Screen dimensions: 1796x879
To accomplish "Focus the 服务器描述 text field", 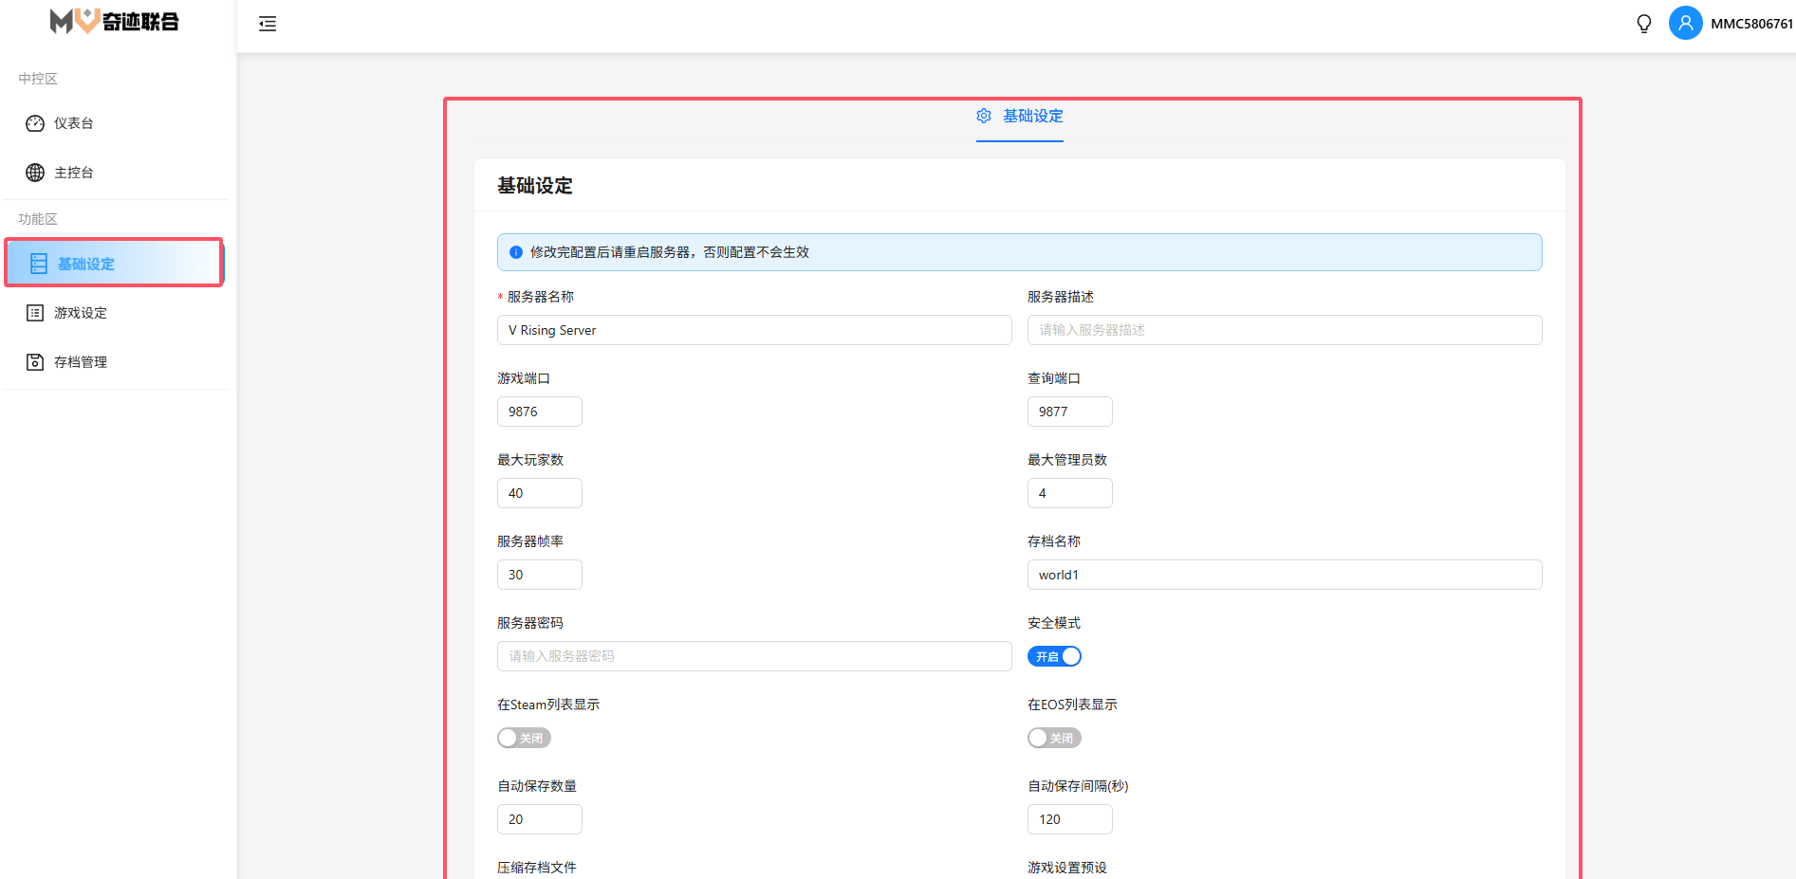I will pyautogui.click(x=1284, y=330).
